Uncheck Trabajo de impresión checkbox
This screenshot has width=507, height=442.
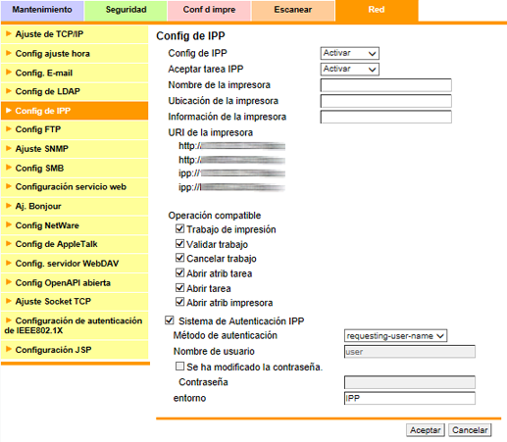(x=179, y=228)
